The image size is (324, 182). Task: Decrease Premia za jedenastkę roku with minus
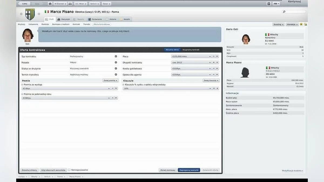(113, 98)
